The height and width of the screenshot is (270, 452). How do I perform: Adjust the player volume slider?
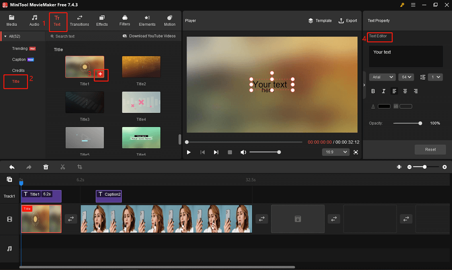265,152
